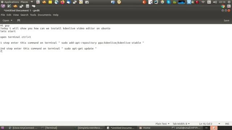The width and height of the screenshot is (232, 130).
Task: Click the blue info icon in top panel
Action: [x=113, y=2]
